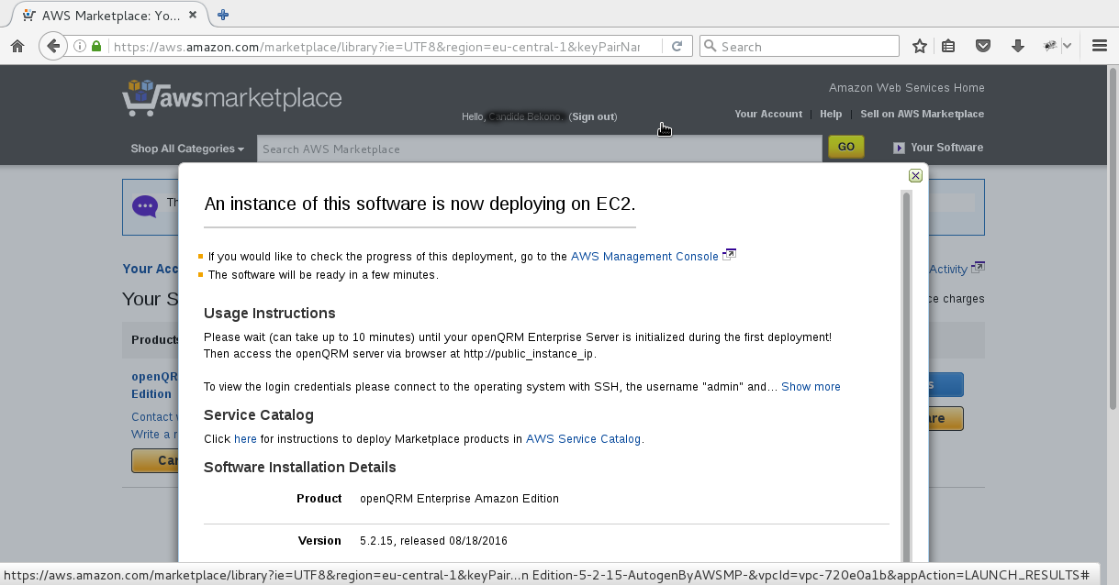1119x585 pixels.
Task: Click the version text '5.2.15, released 08/18/2016'
Action: coord(433,541)
